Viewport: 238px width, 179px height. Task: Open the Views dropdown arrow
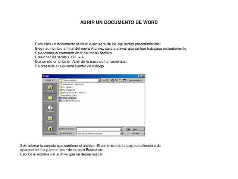click(127, 80)
